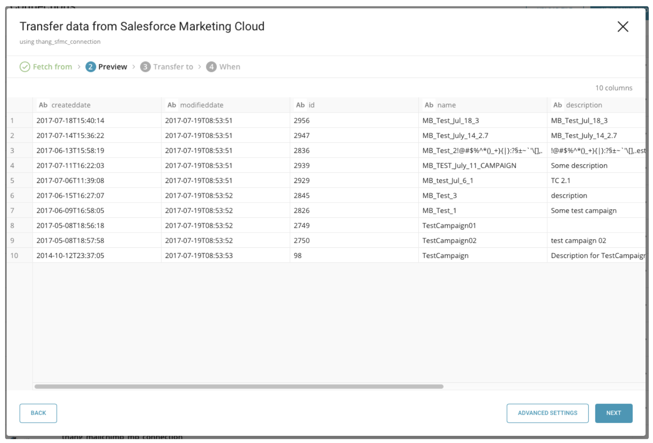Jump to the When step label
Viewport: 653px width, 443px height.
coord(230,67)
